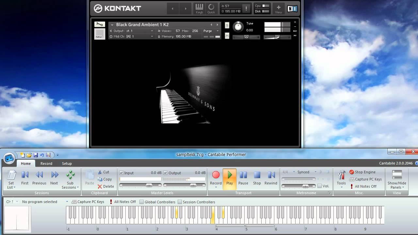Open the Kontakt View plus menu
This screenshot has width=418, height=235.
(278, 8)
